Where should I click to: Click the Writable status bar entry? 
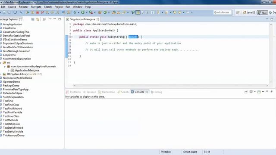coord(166,152)
